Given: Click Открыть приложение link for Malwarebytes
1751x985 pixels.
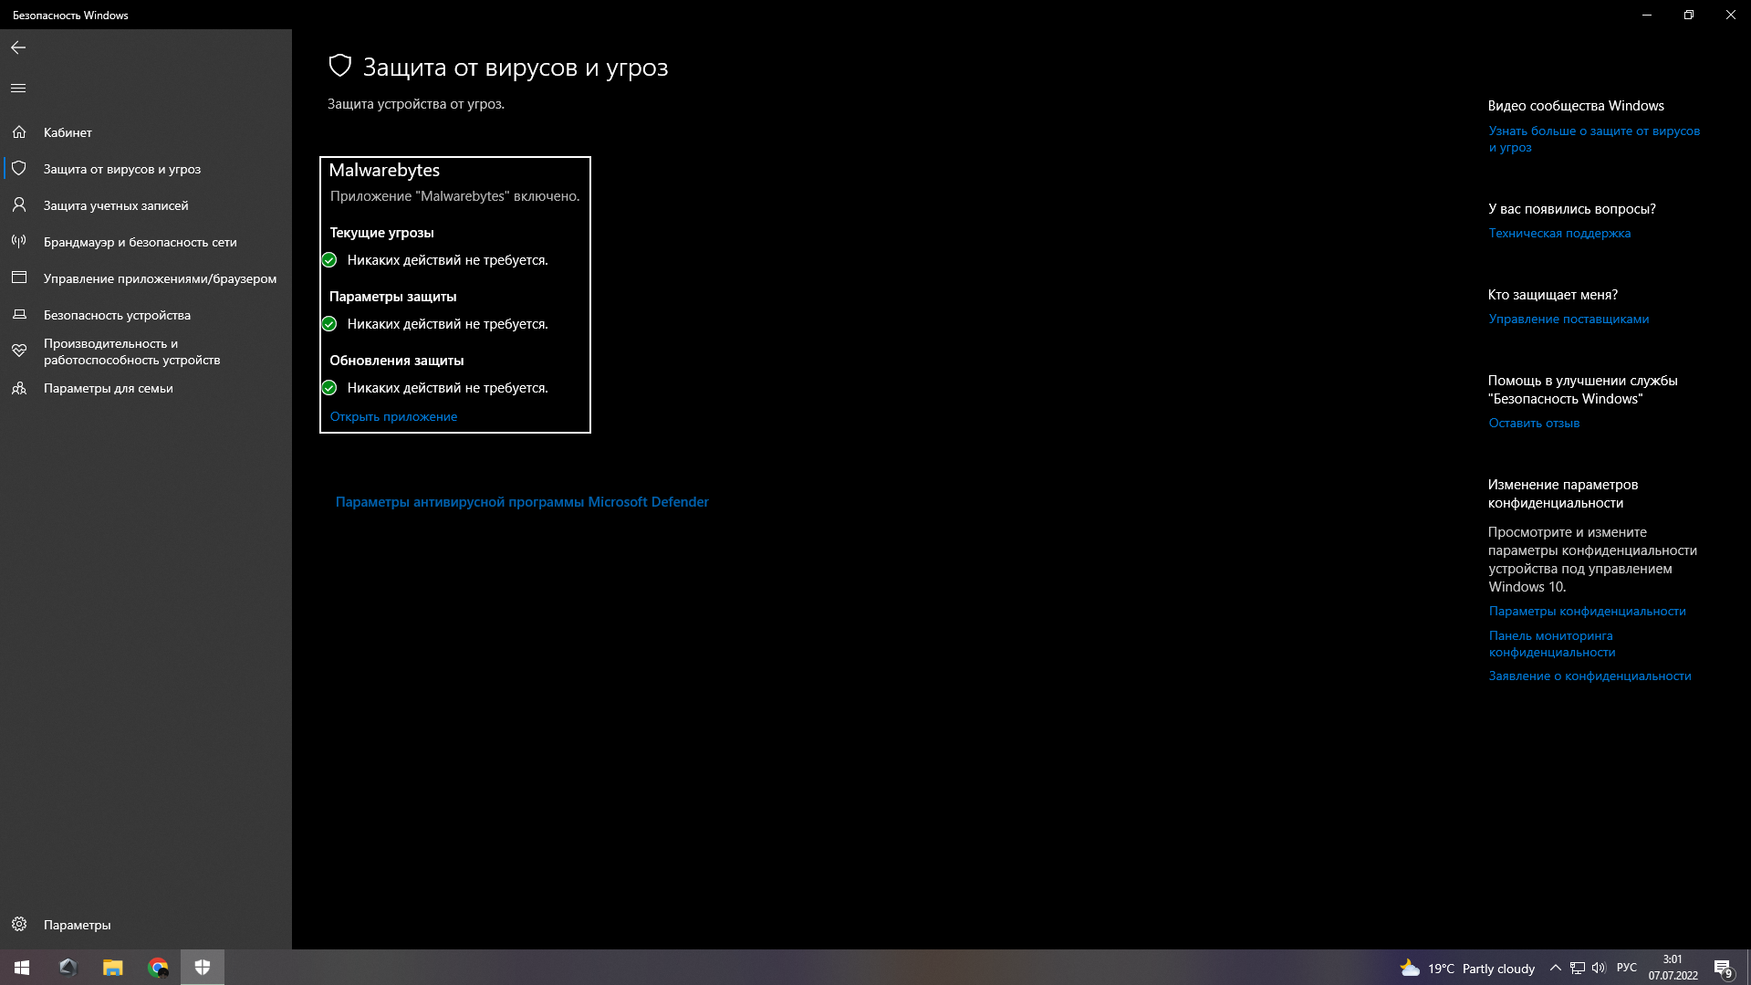Looking at the screenshot, I should click(x=393, y=416).
